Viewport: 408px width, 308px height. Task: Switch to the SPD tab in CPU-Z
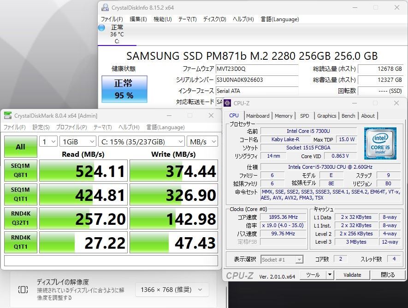click(305, 116)
